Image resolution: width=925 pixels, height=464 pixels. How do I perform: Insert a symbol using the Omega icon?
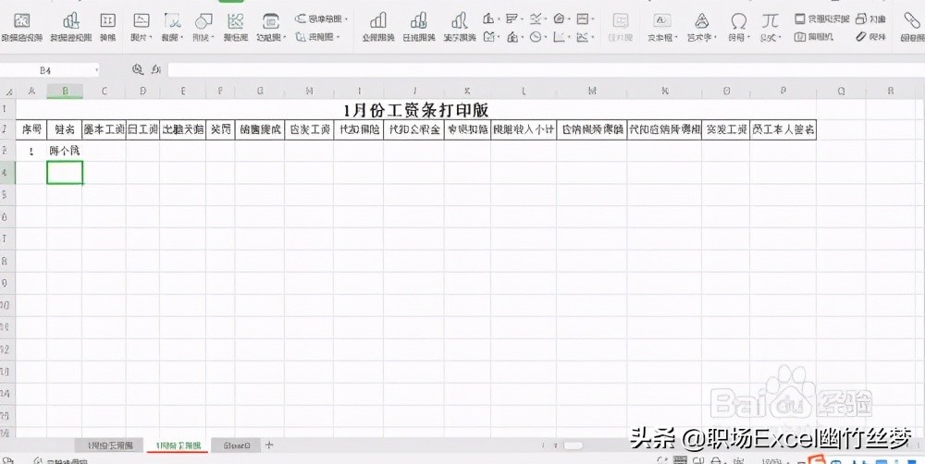coord(738,25)
